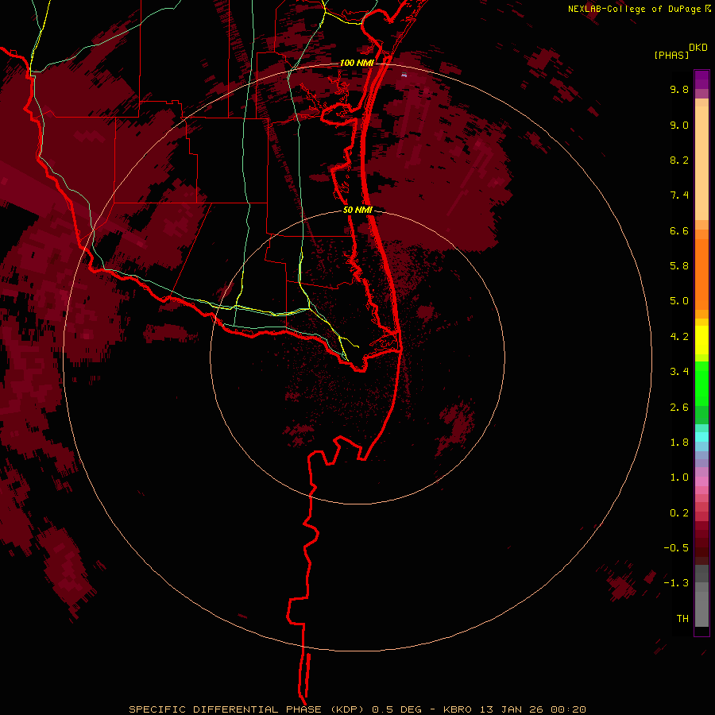Select the 3.4 legend value
The width and height of the screenshot is (715, 715).
[x=679, y=372]
